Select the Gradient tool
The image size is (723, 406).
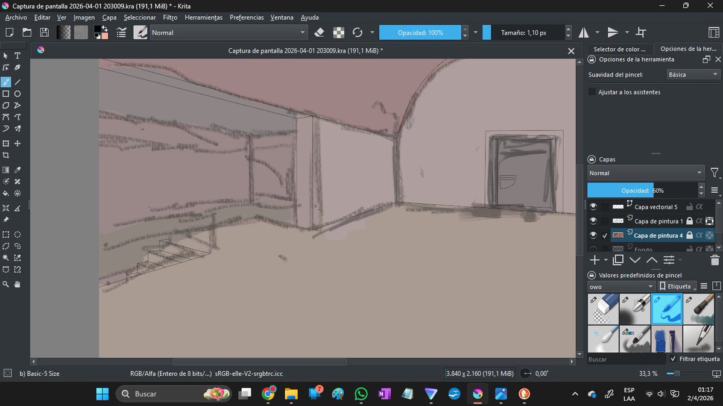tap(5, 170)
